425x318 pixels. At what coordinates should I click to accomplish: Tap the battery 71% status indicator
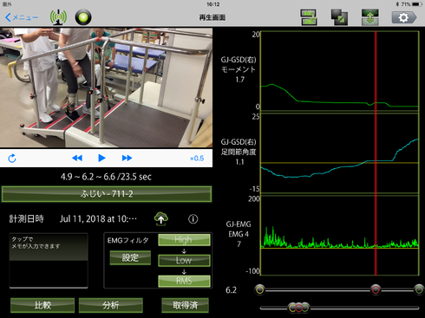pos(412,4)
